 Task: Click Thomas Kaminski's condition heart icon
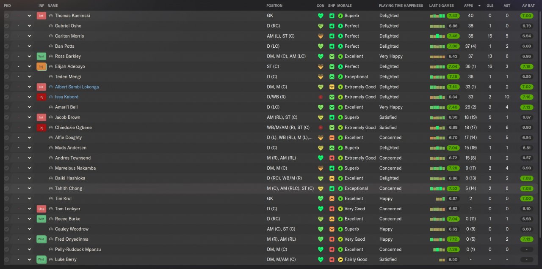point(321,16)
